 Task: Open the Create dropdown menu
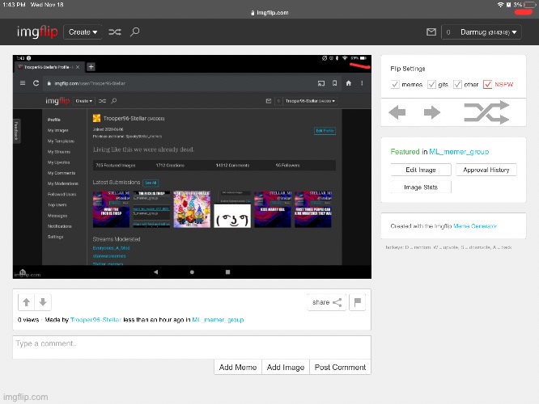pyautogui.click(x=83, y=32)
